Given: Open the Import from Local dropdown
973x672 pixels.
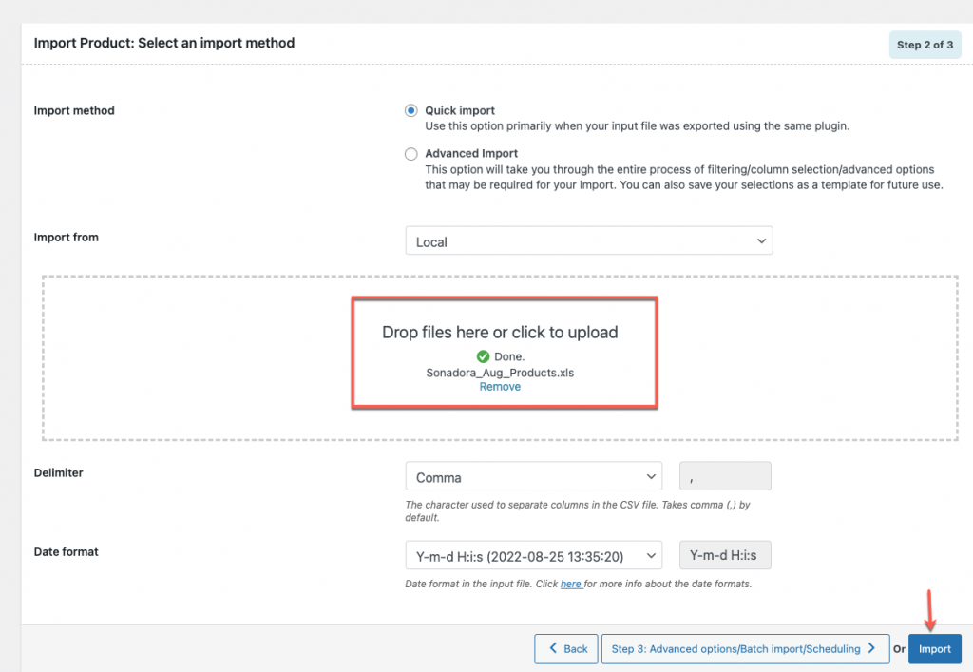Looking at the screenshot, I should pos(589,240).
